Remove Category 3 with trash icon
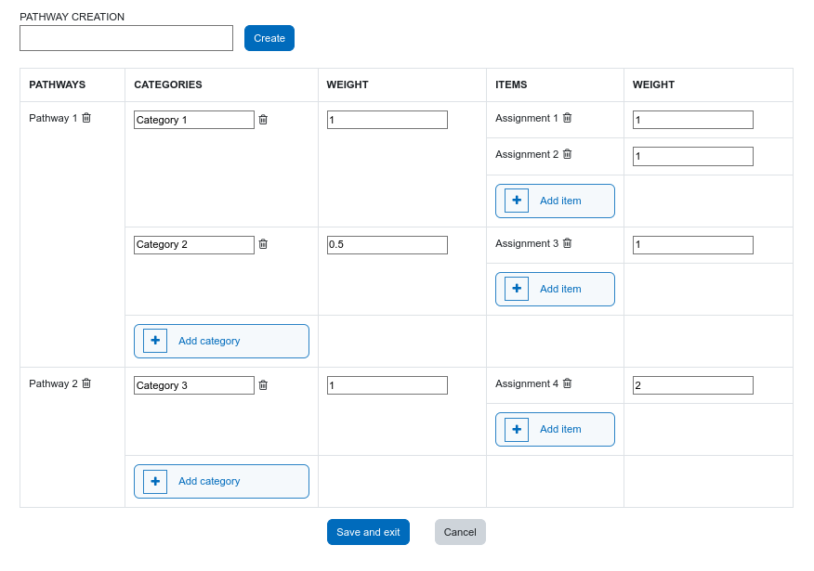814x571 pixels. tap(263, 384)
